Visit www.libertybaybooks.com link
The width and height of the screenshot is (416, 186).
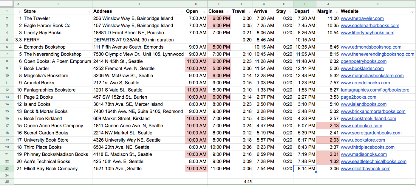[367, 33]
